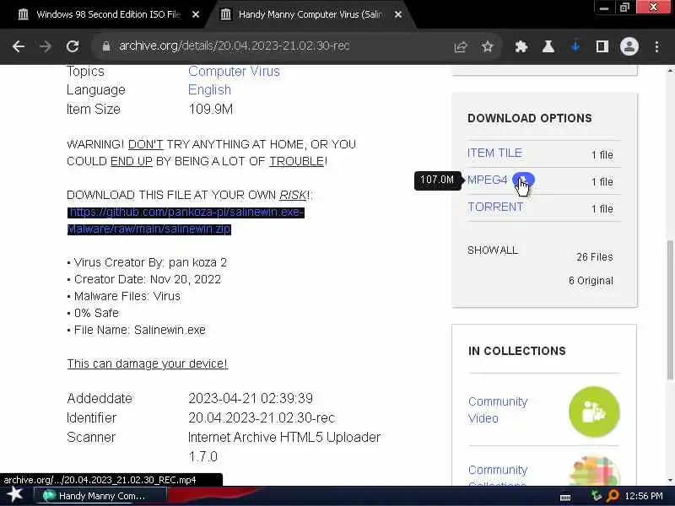Open the Extensions puzzle icon
The image size is (675, 506).
pyautogui.click(x=521, y=46)
